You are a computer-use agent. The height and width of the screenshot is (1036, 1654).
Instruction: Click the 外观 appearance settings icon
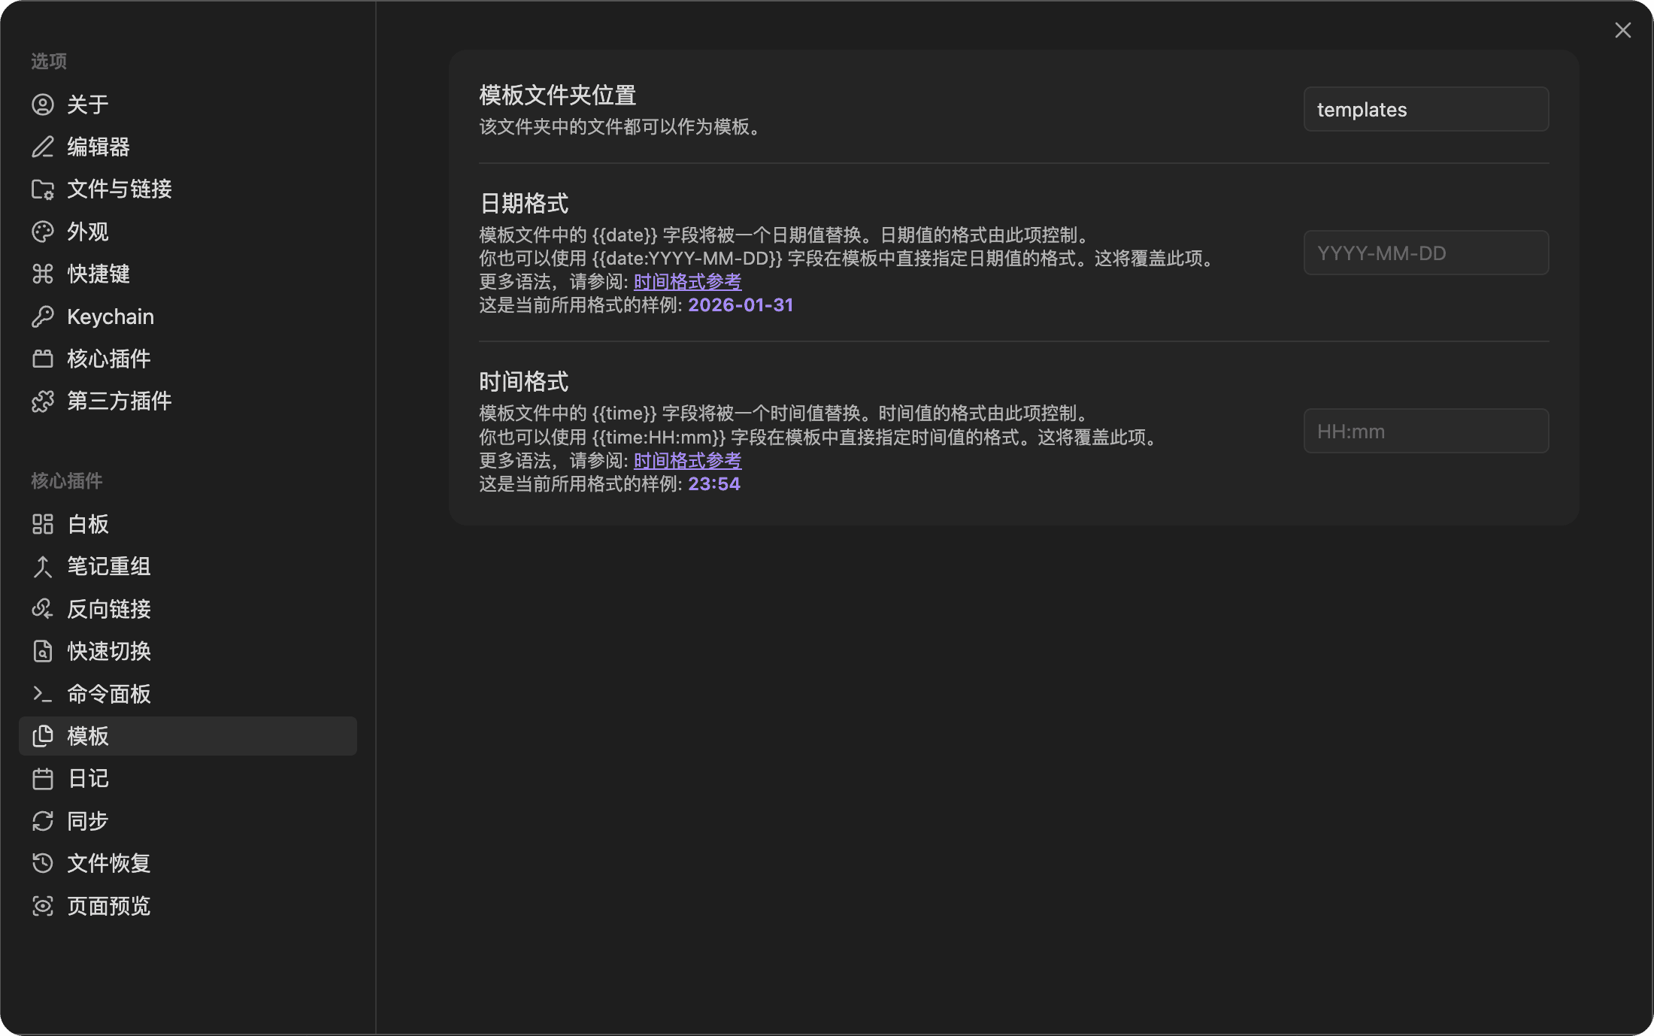coord(43,232)
